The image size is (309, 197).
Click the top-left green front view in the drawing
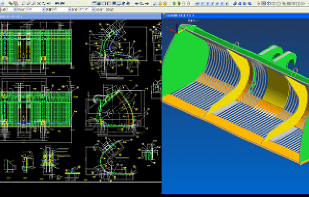point(36,46)
